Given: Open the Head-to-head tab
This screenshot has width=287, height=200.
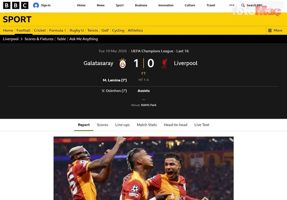Looking at the screenshot, I should pos(176,125).
